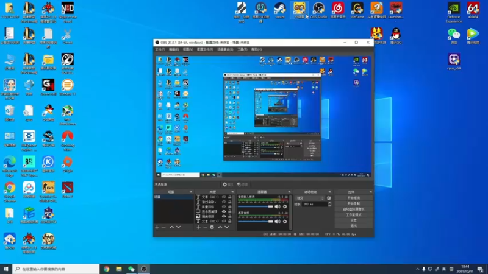Open the 渐变 transition type dropdown
This screenshot has height=274, width=488.
point(310,198)
